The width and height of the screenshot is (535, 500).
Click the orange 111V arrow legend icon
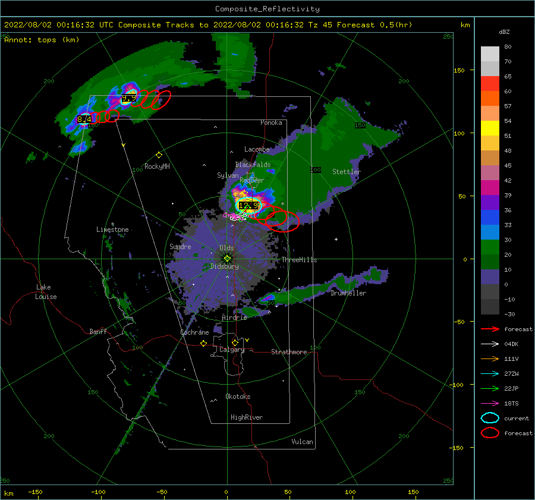pos(490,359)
